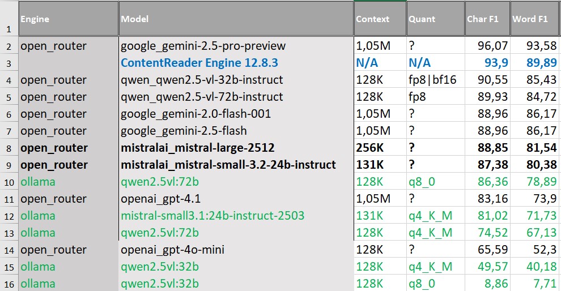Click row header number 8
This screenshot has height=291, width=561.
[x=8, y=148]
